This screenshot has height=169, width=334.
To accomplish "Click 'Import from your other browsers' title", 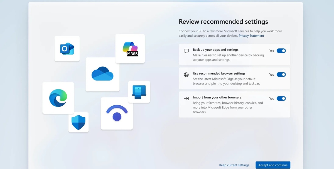I will point(217,98).
